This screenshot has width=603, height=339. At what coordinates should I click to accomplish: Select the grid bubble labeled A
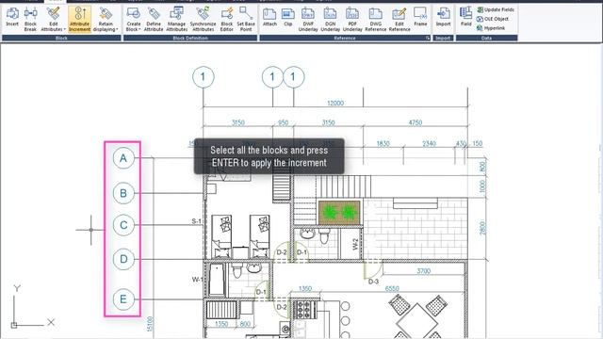(123, 158)
